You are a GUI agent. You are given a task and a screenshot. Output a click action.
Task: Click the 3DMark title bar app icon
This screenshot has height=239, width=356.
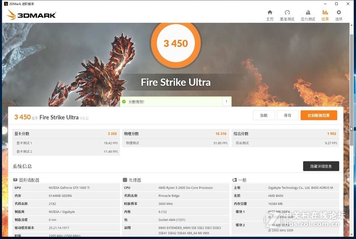[6, 4]
